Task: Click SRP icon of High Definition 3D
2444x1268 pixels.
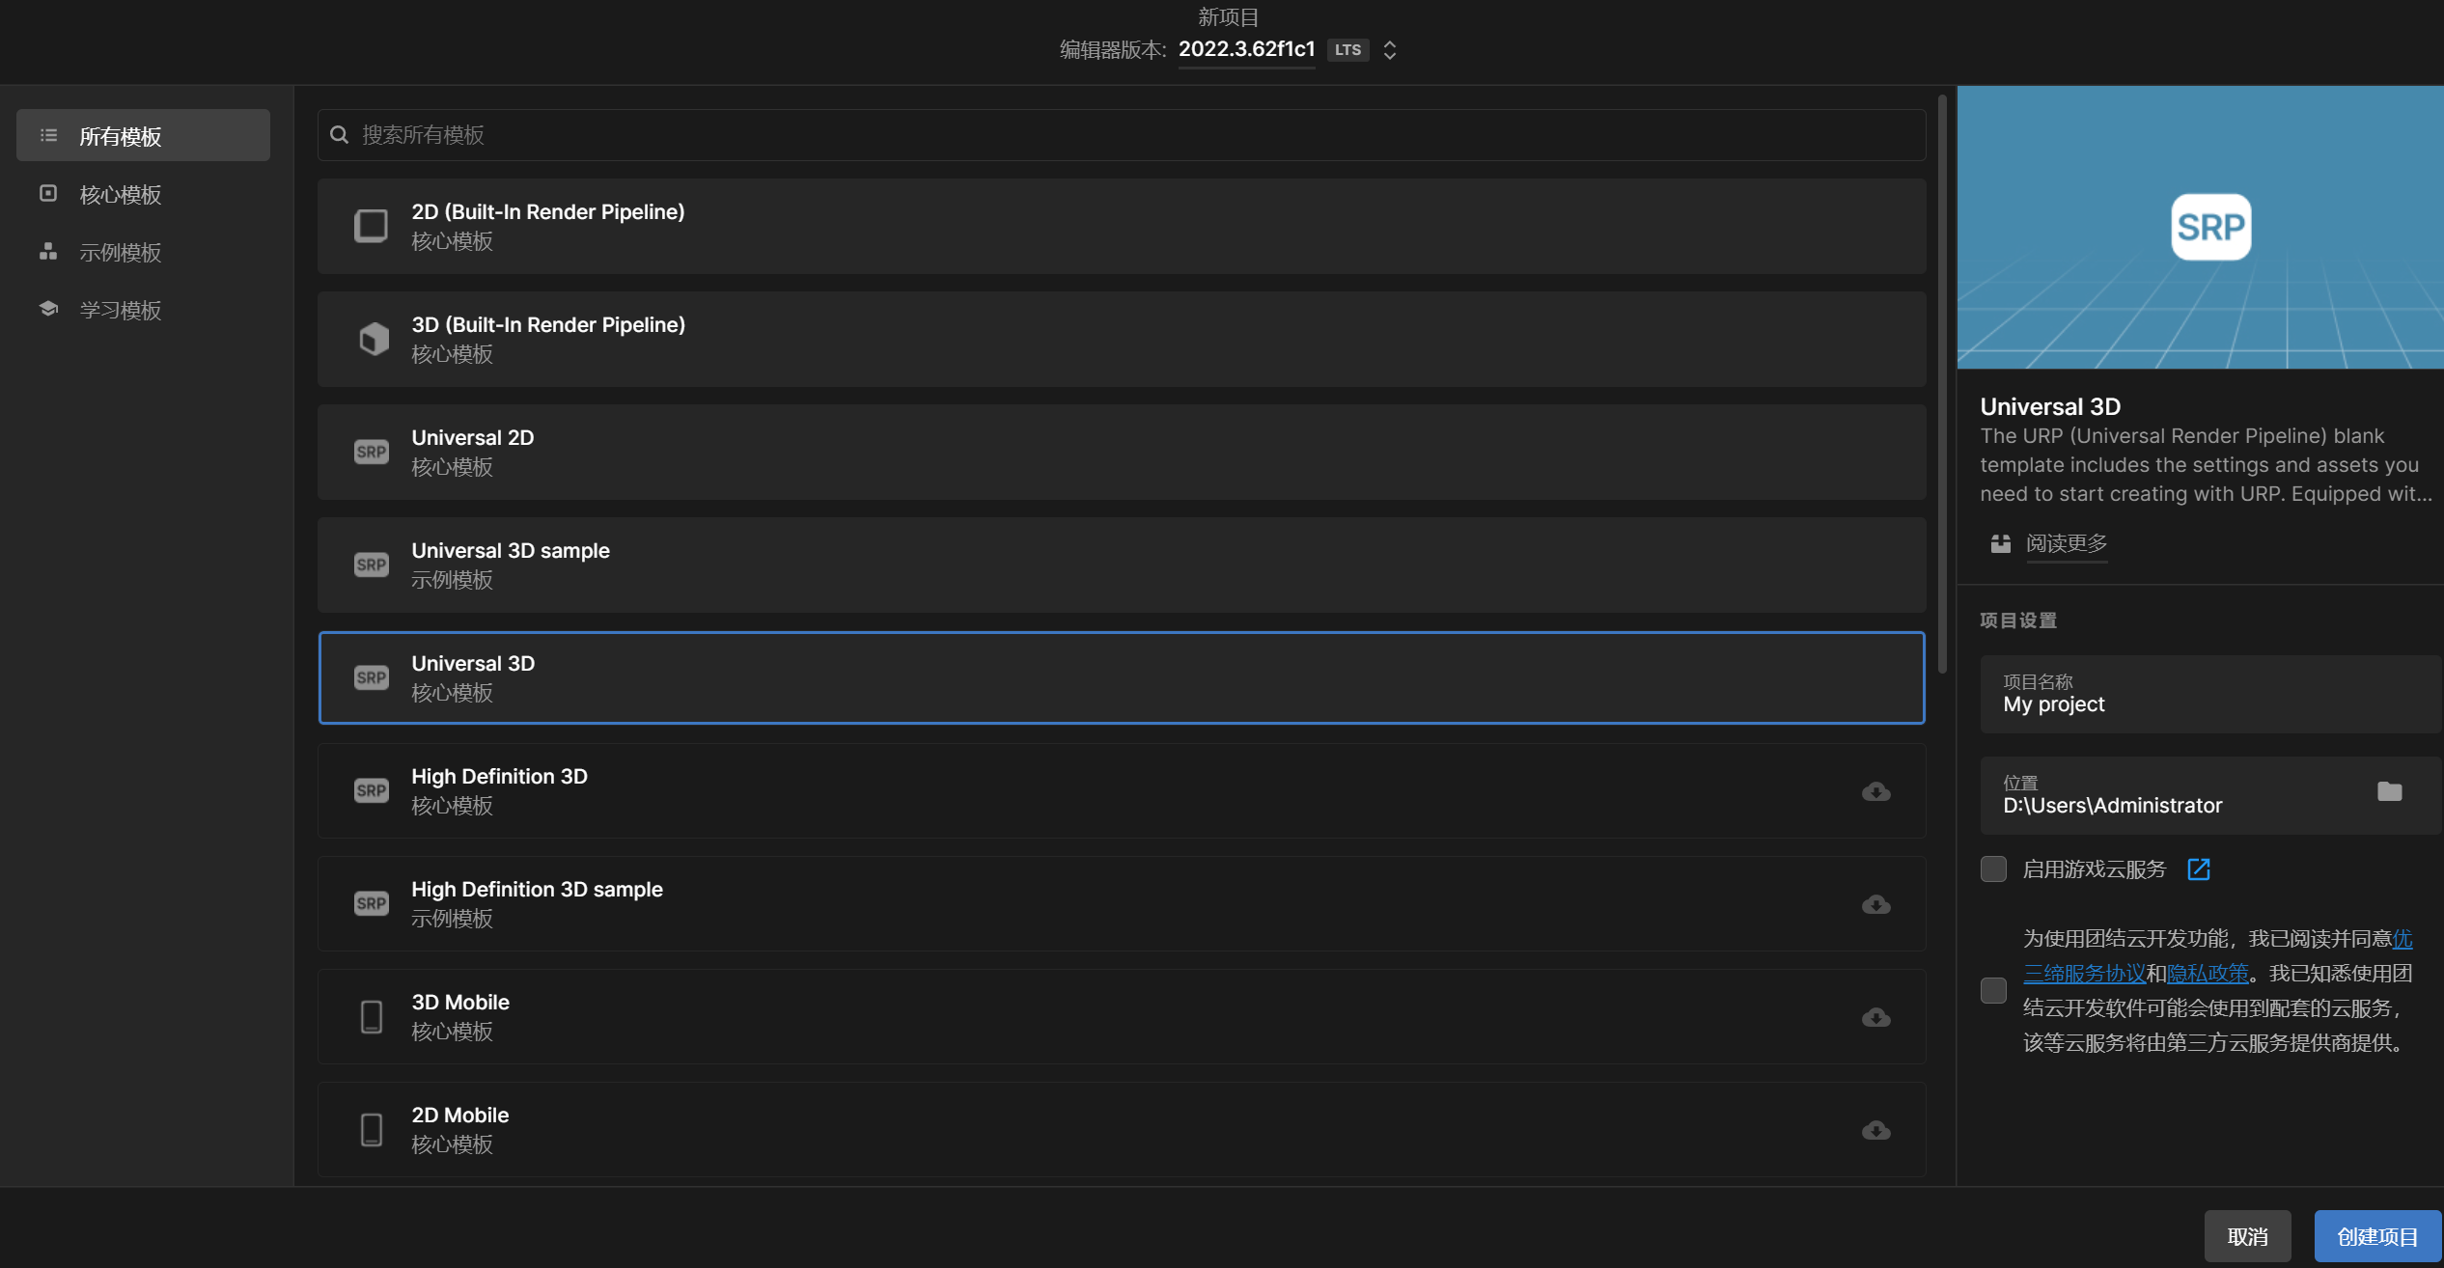Action: tap(372, 790)
